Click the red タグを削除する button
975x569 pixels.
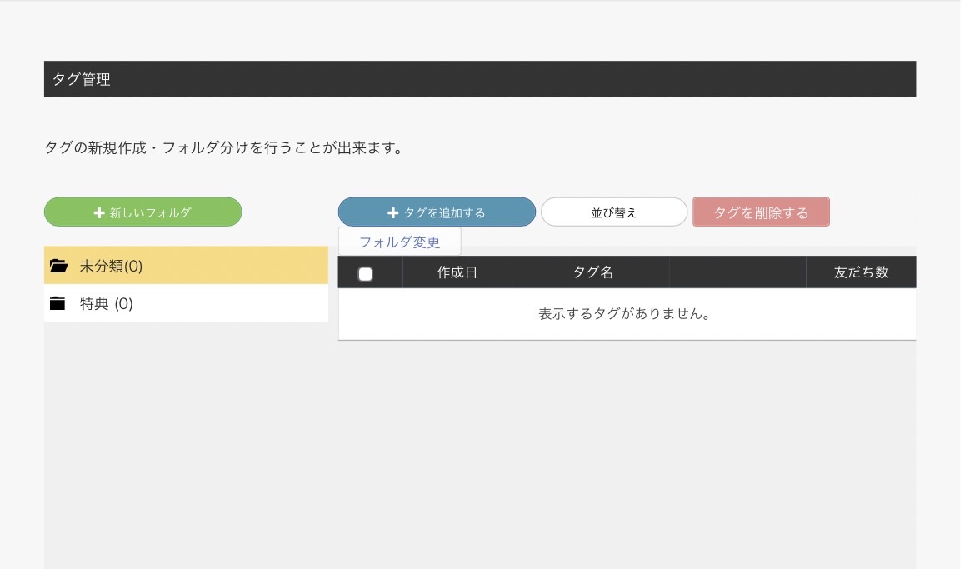[761, 212]
